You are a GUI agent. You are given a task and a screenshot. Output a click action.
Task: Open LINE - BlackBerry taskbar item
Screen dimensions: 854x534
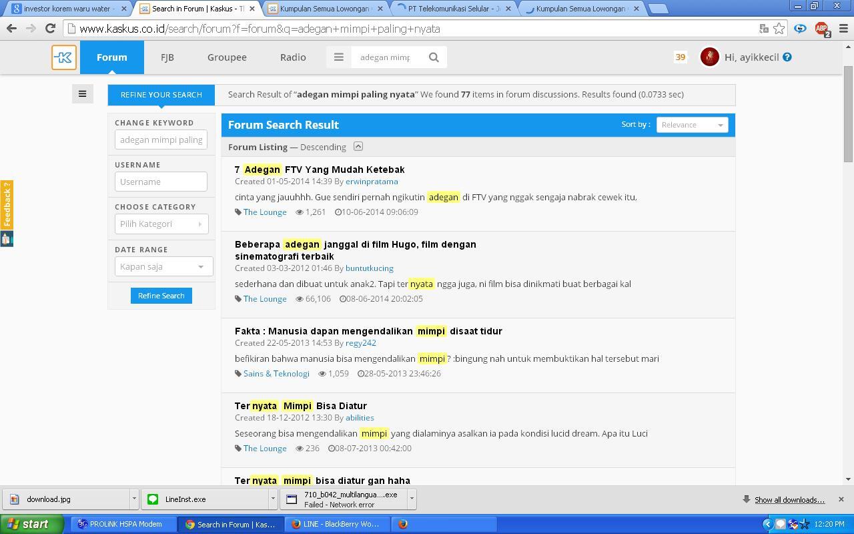(x=337, y=524)
